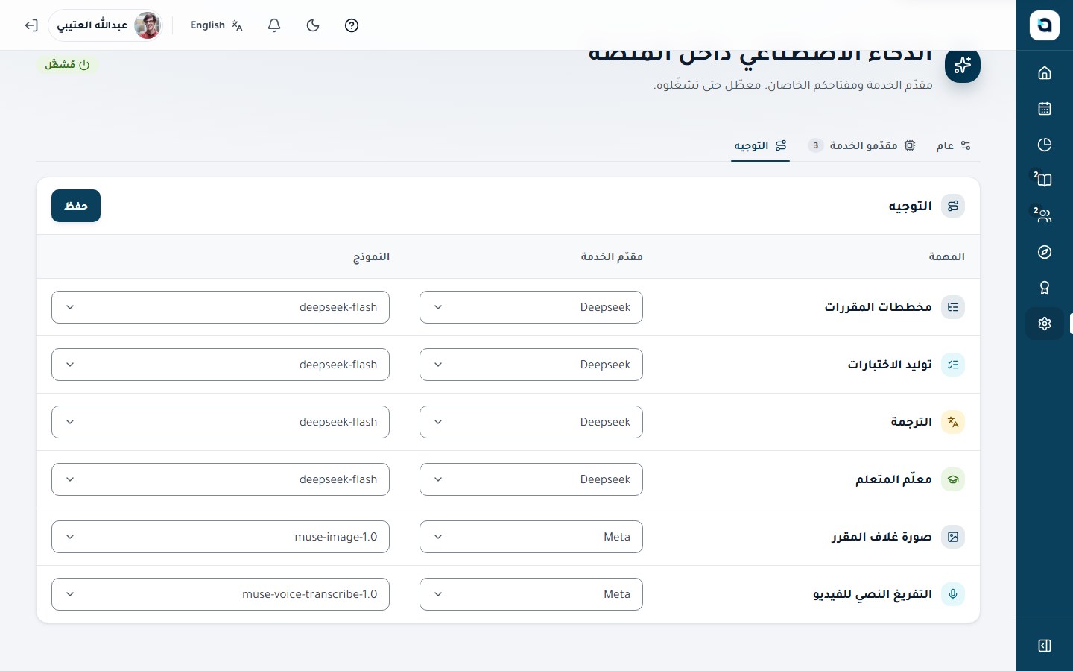Click the المهمة column header

946,256
